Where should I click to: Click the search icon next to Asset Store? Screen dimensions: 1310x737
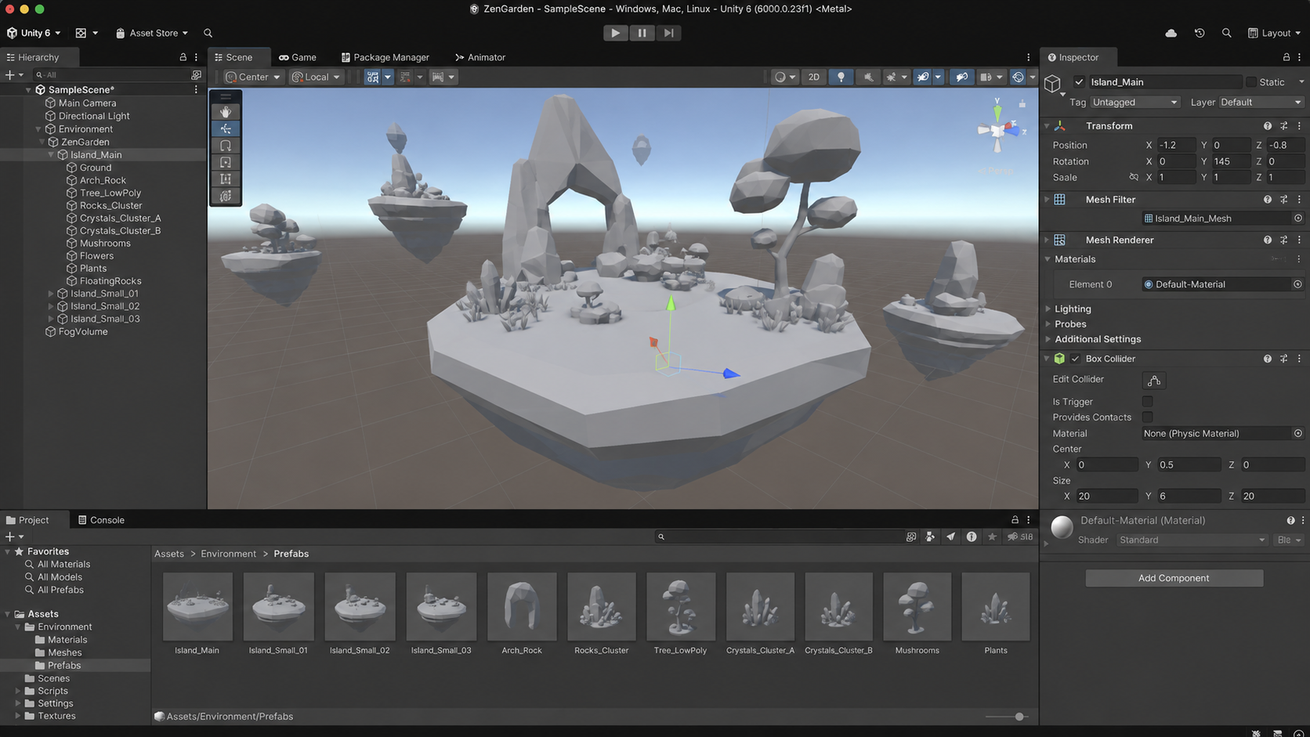(x=208, y=33)
